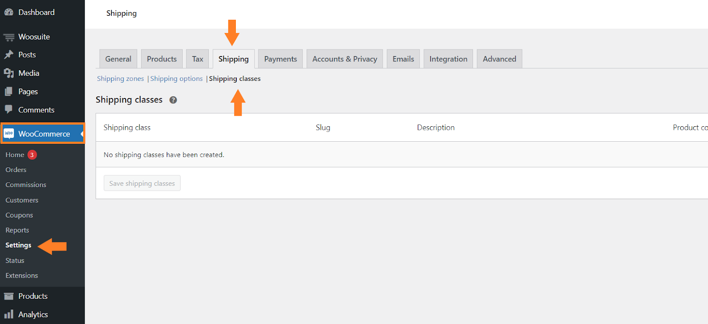The width and height of the screenshot is (708, 324).
Task: Go to Posts menu item
Action: (x=27, y=55)
